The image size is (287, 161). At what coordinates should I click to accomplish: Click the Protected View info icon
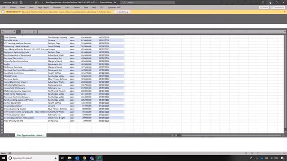click(x=3, y=12)
